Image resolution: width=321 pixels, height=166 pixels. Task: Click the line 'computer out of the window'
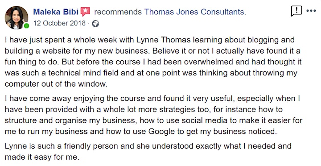point(56,84)
